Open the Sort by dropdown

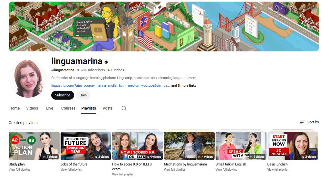pyautogui.click(x=309, y=122)
